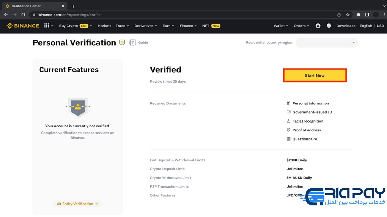Click the P2P Transaction Limits label
The height and width of the screenshot is (217, 387).
169,186
